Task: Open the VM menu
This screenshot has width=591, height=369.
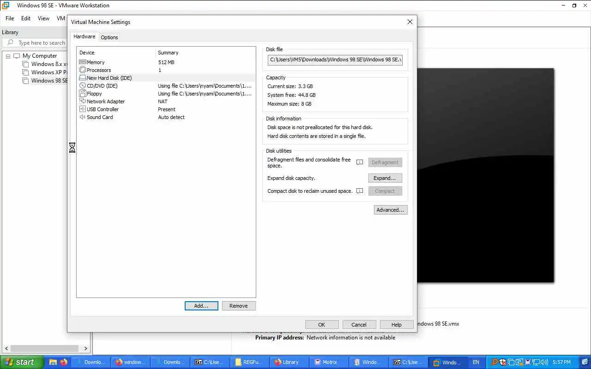Action: click(60, 18)
